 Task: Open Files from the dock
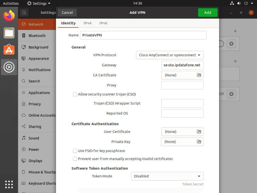pyautogui.click(x=9, y=32)
